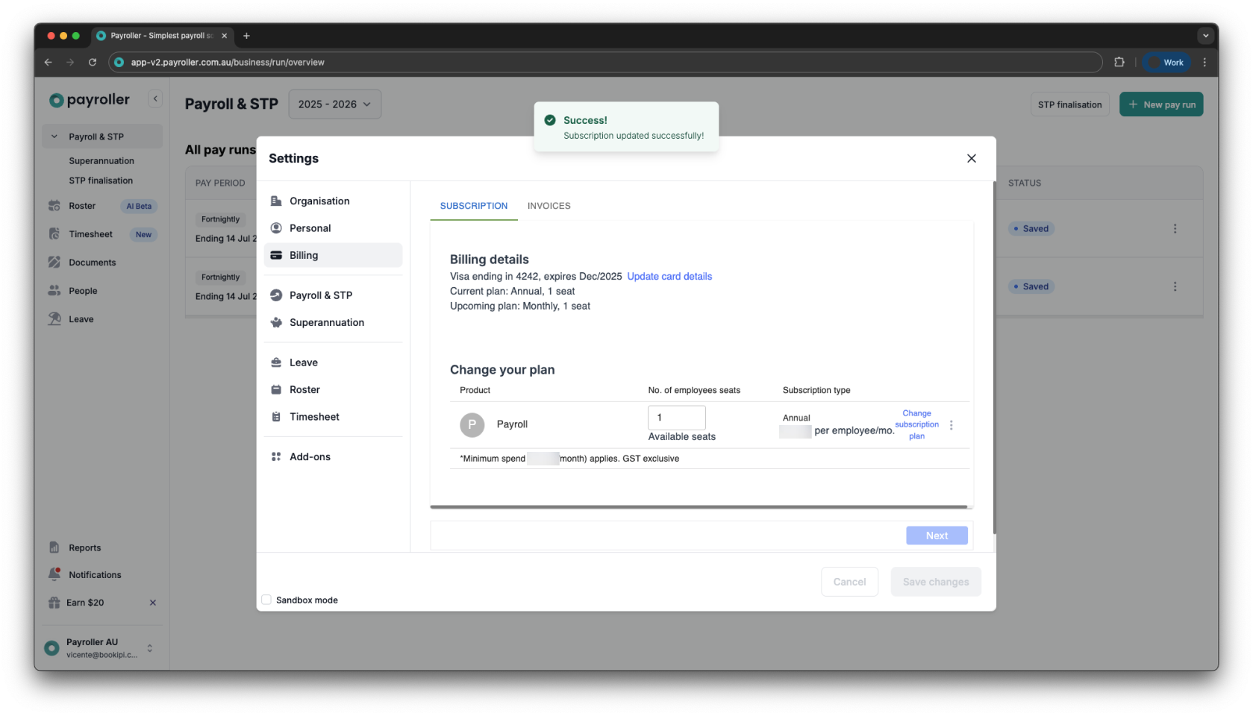Select the Billing icon in Settings
This screenshot has width=1253, height=716.
(276, 254)
